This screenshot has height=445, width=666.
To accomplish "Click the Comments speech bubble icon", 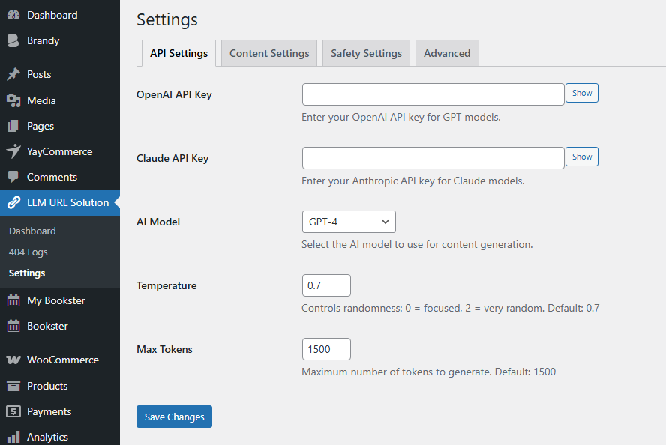I will click(x=13, y=177).
